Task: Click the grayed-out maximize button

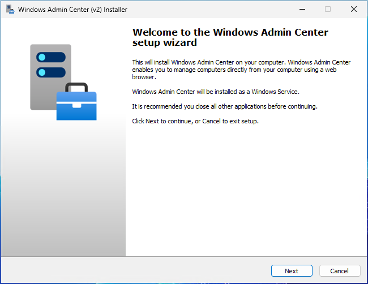Action: 327,10
